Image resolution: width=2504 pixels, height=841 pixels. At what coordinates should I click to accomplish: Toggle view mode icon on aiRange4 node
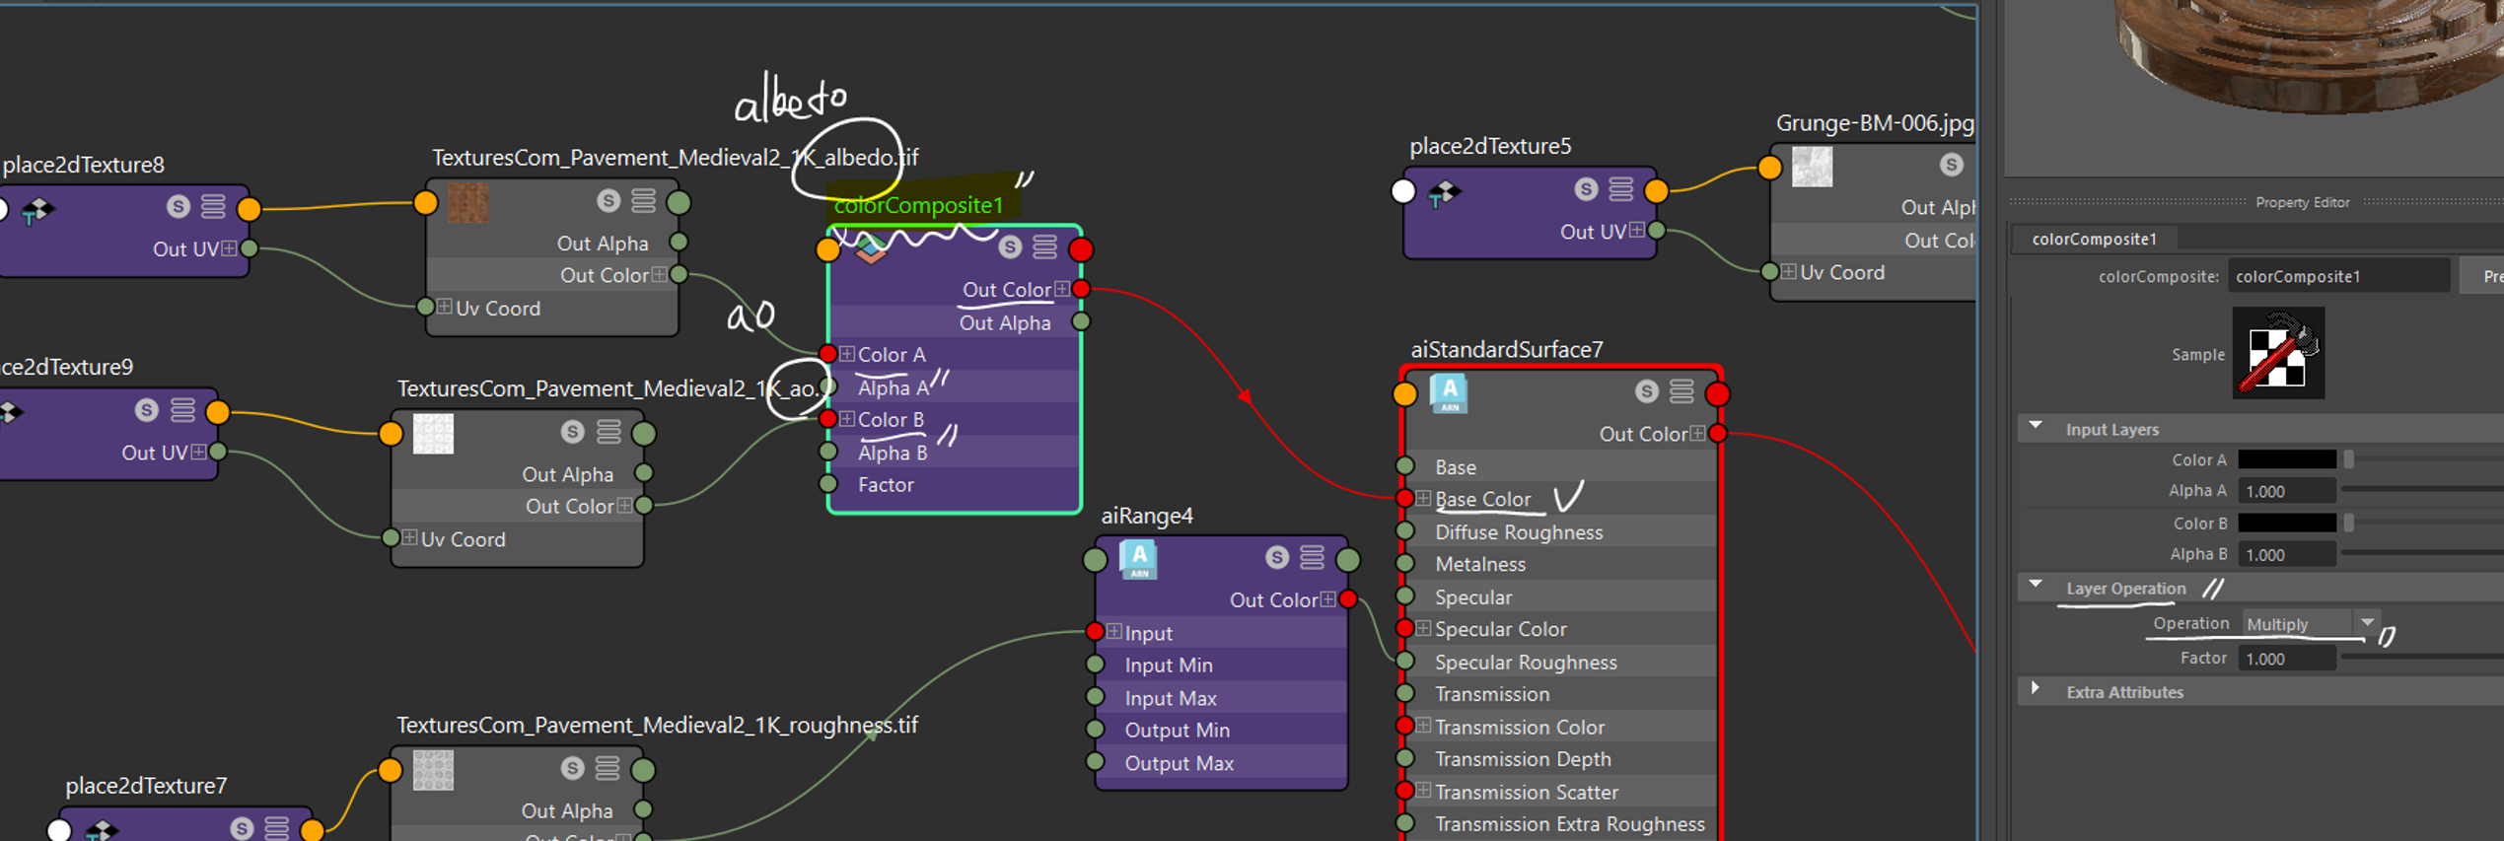click(1312, 557)
